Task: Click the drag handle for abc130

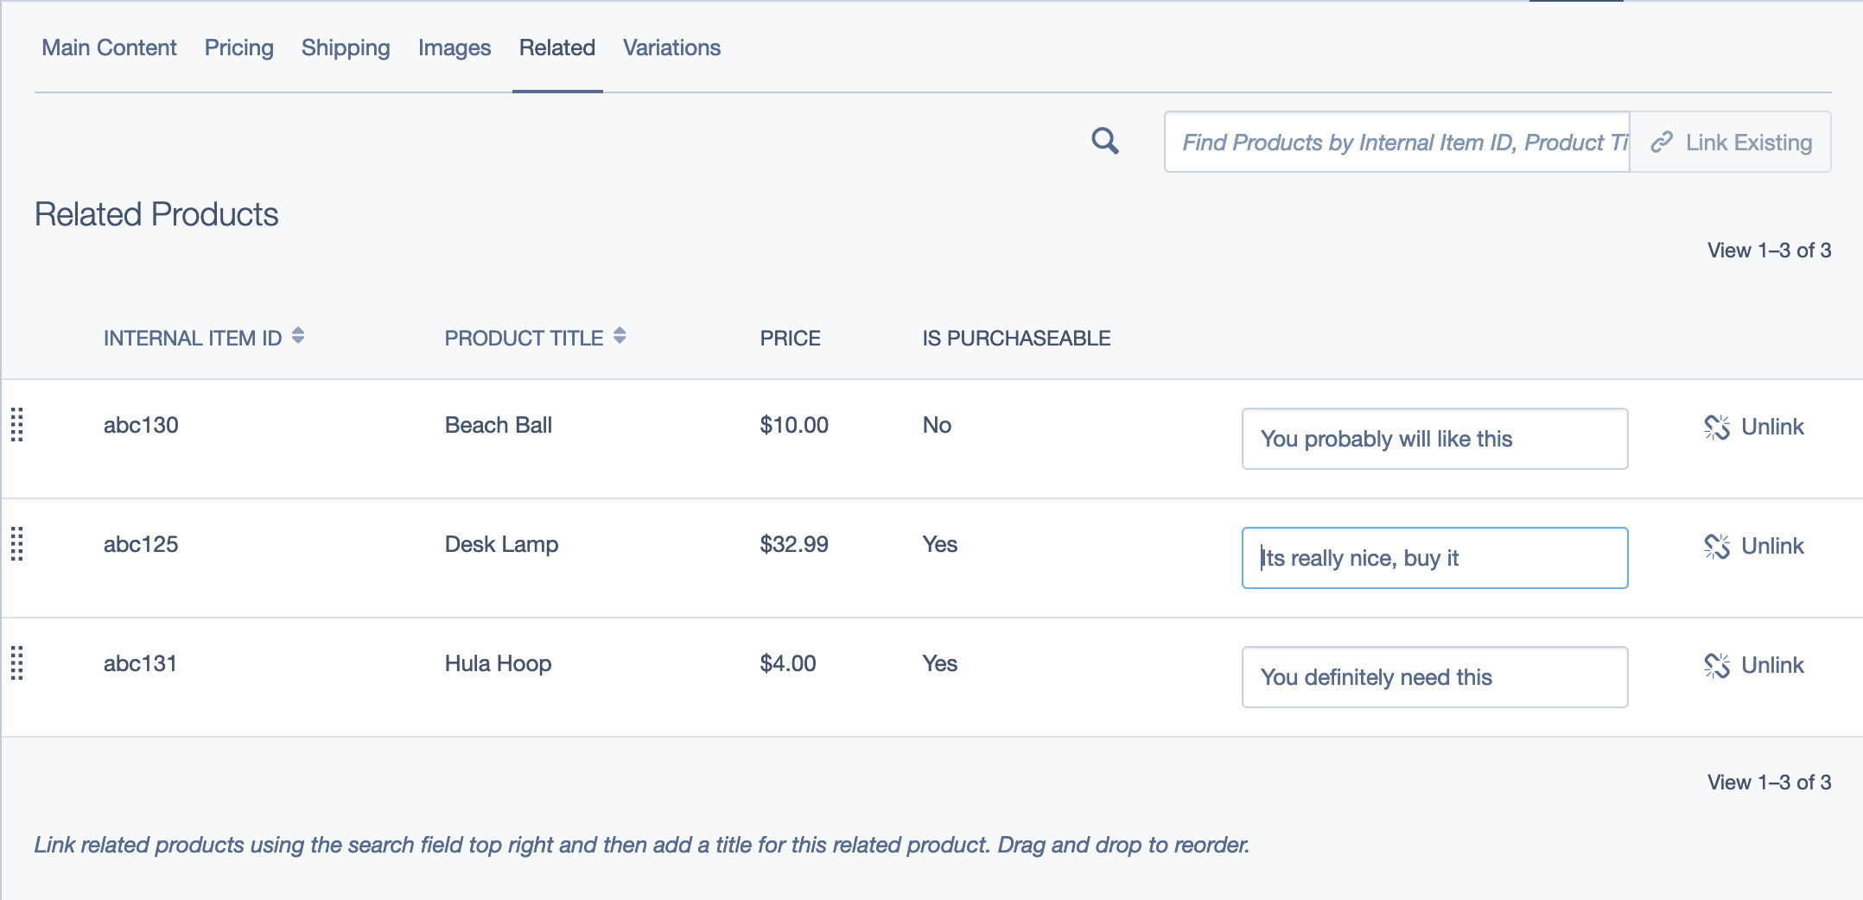Action: pyautogui.click(x=17, y=425)
